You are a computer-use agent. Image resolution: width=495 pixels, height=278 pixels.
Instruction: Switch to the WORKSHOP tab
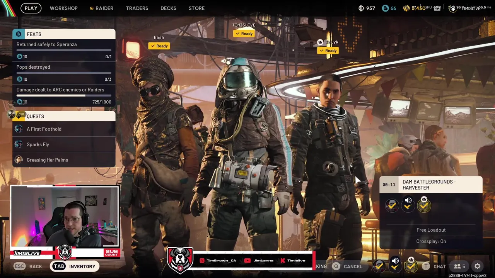pyautogui.click(x=63, y=8)
